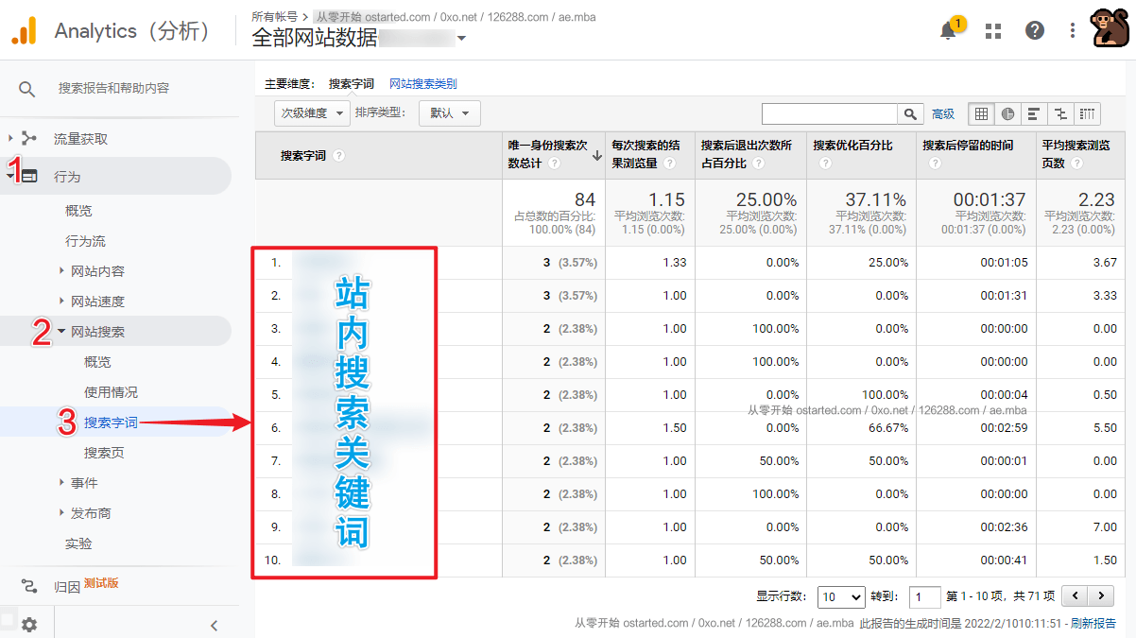Click the table search magnifier button
This screenshot has width=1136, height=638.
click(909, 113)
